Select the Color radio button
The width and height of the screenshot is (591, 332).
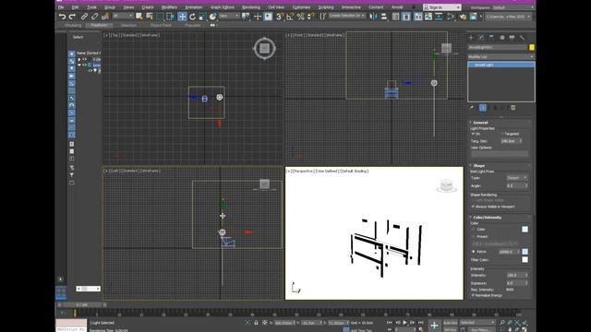[x=474, y=230]
